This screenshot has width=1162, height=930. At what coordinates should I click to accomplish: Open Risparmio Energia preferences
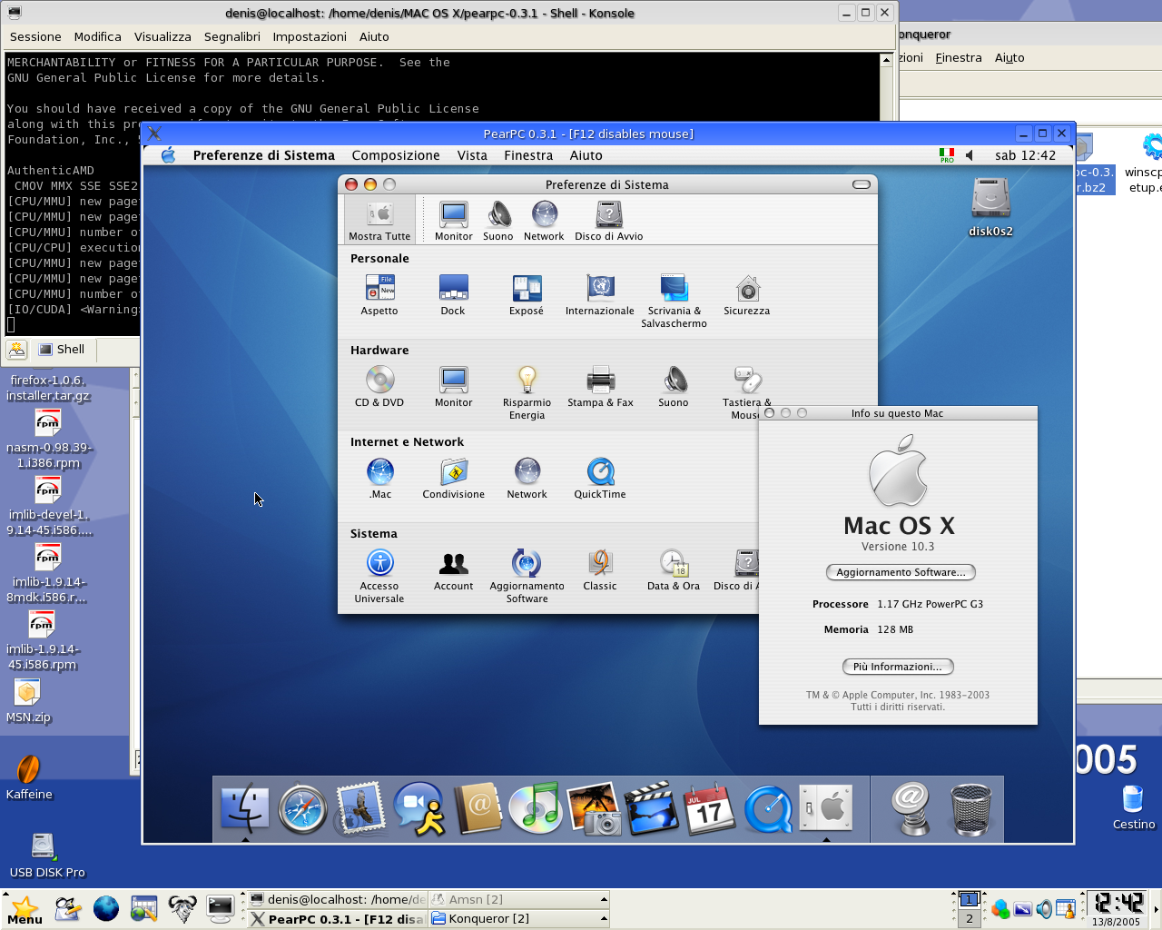click(527, 393)
